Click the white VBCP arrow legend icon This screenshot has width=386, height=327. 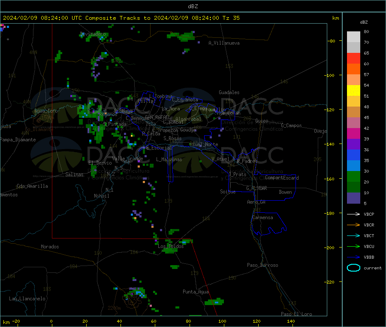(353, 214)
